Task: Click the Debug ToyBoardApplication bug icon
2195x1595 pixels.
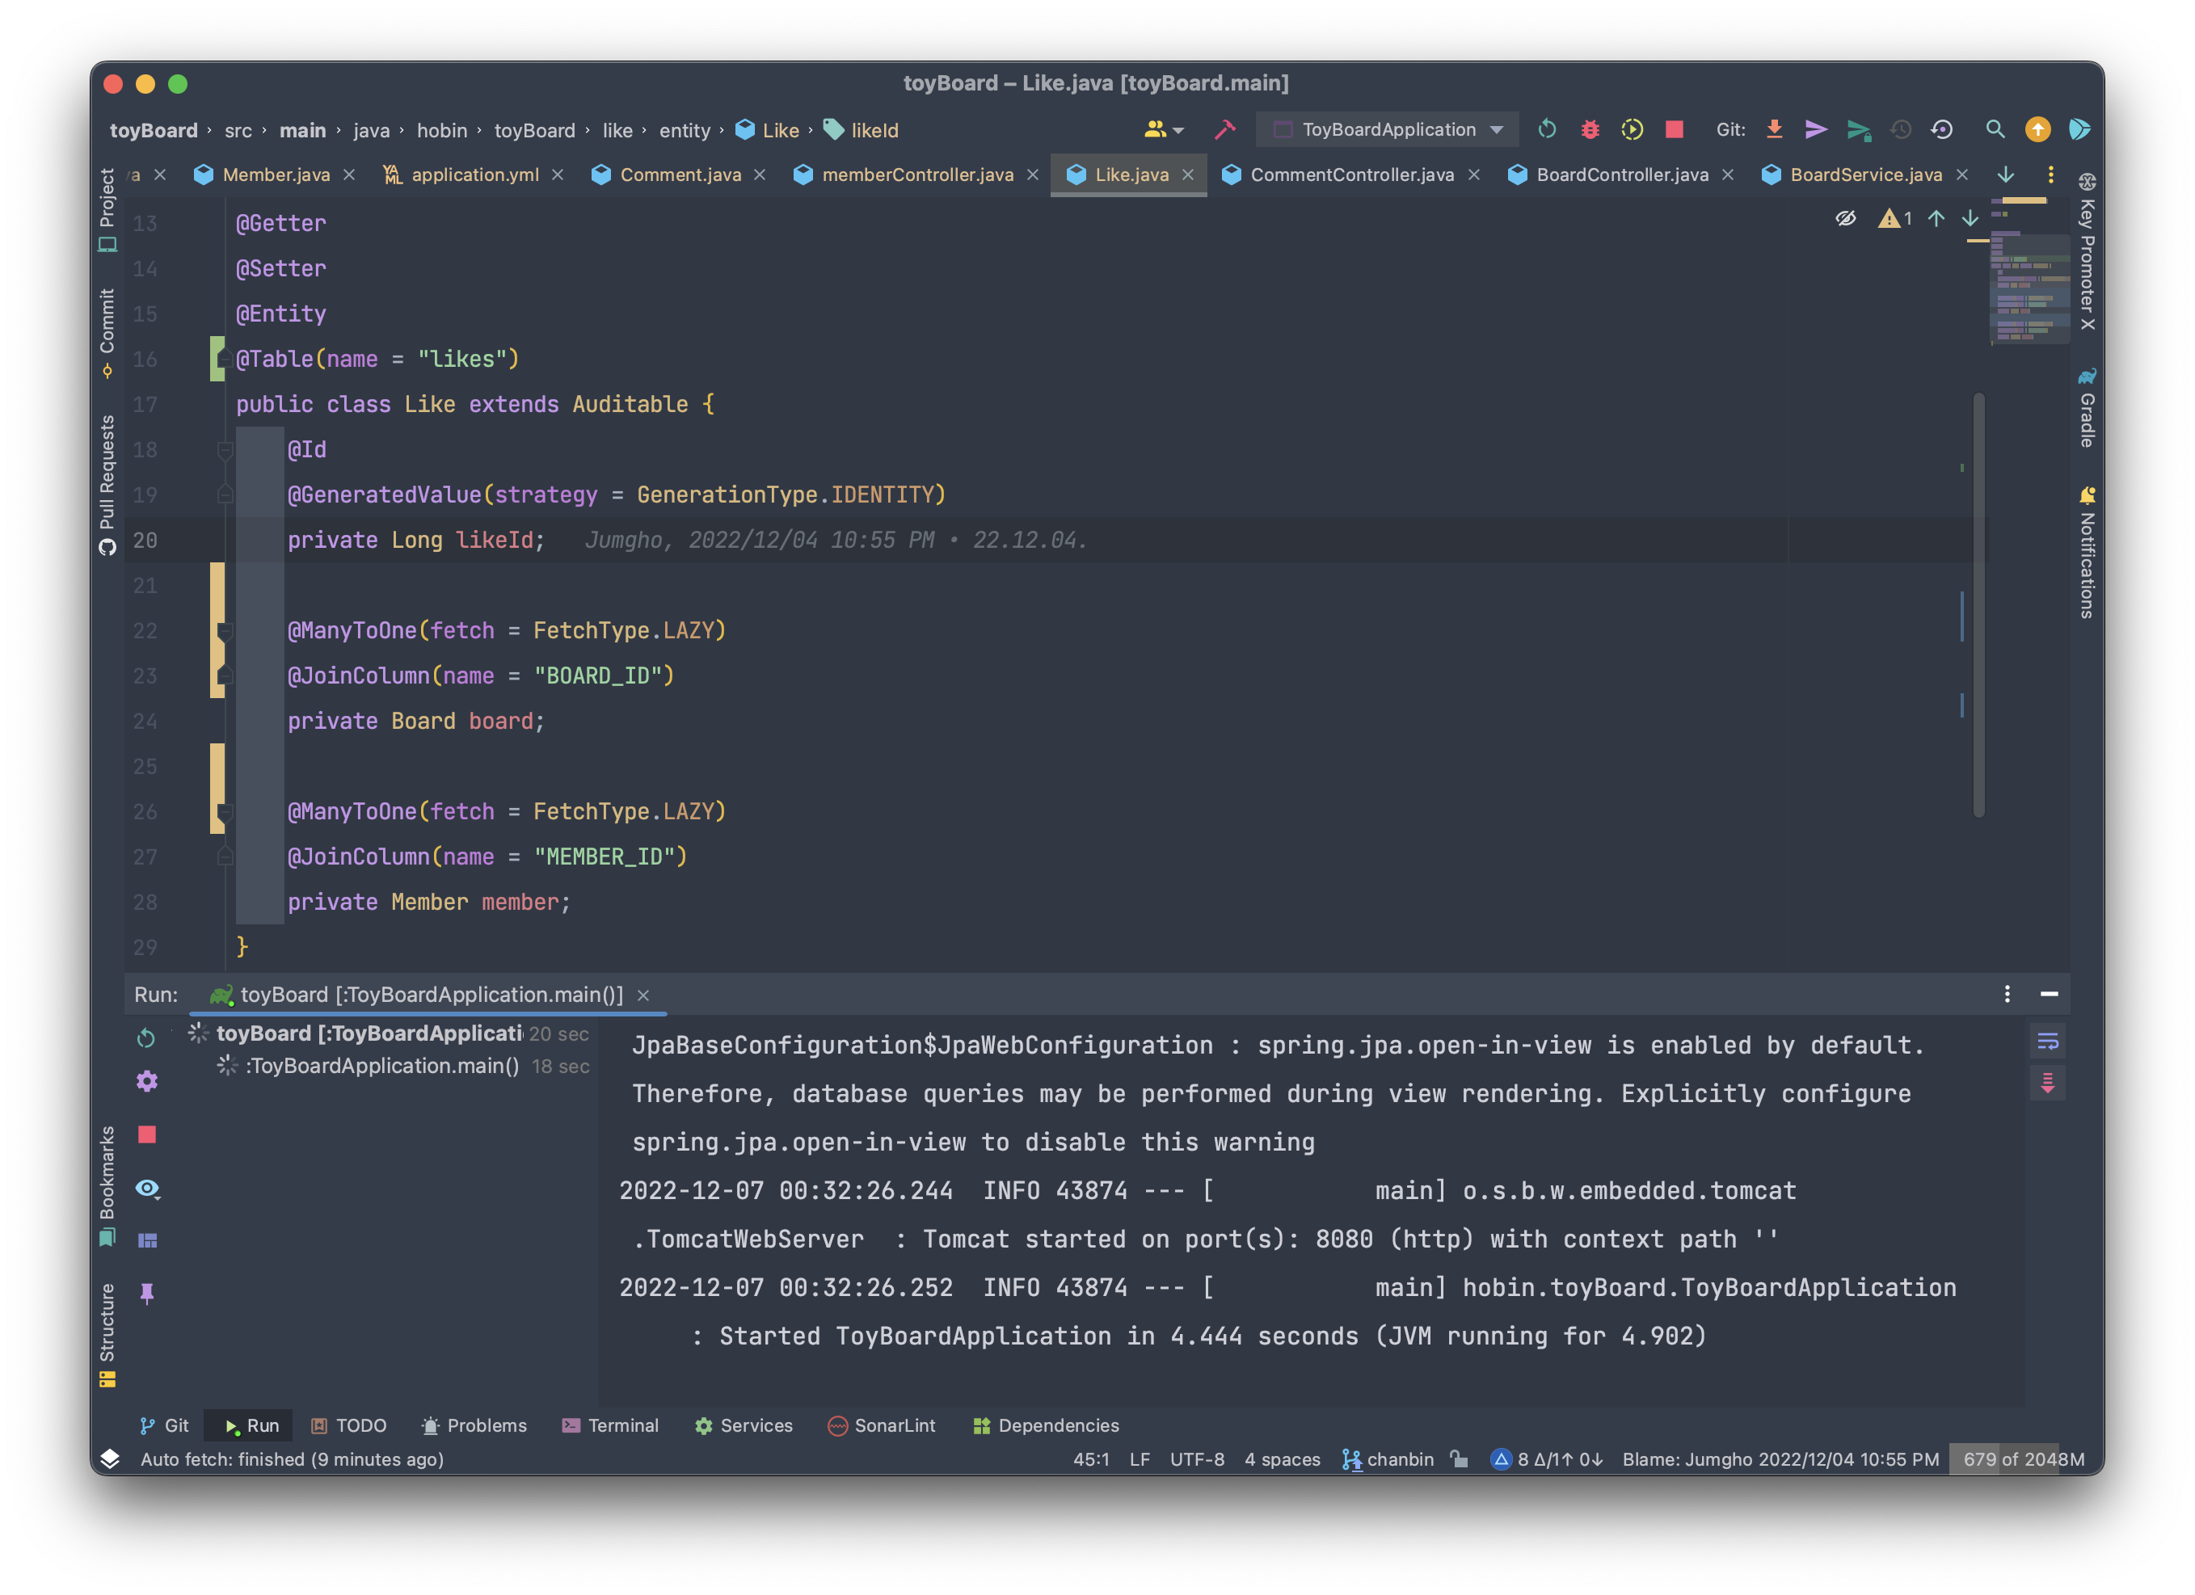Action: tap(1590, 130)
